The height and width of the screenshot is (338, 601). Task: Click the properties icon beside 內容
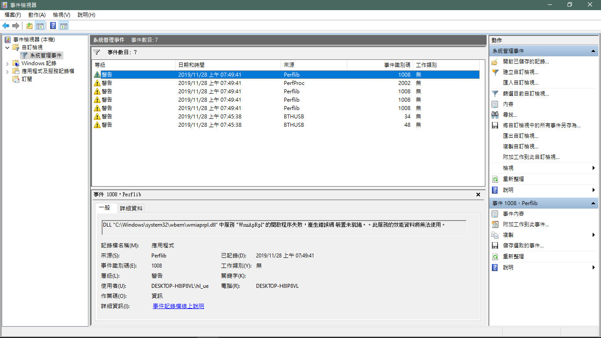(495, 104)
